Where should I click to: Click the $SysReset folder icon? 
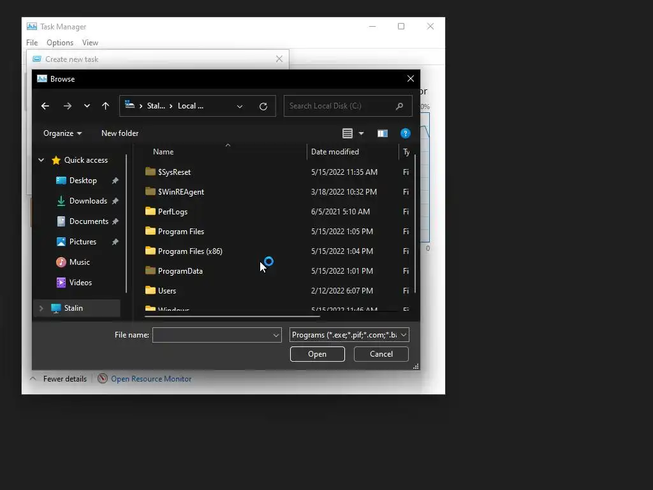[x=150, y=171]
